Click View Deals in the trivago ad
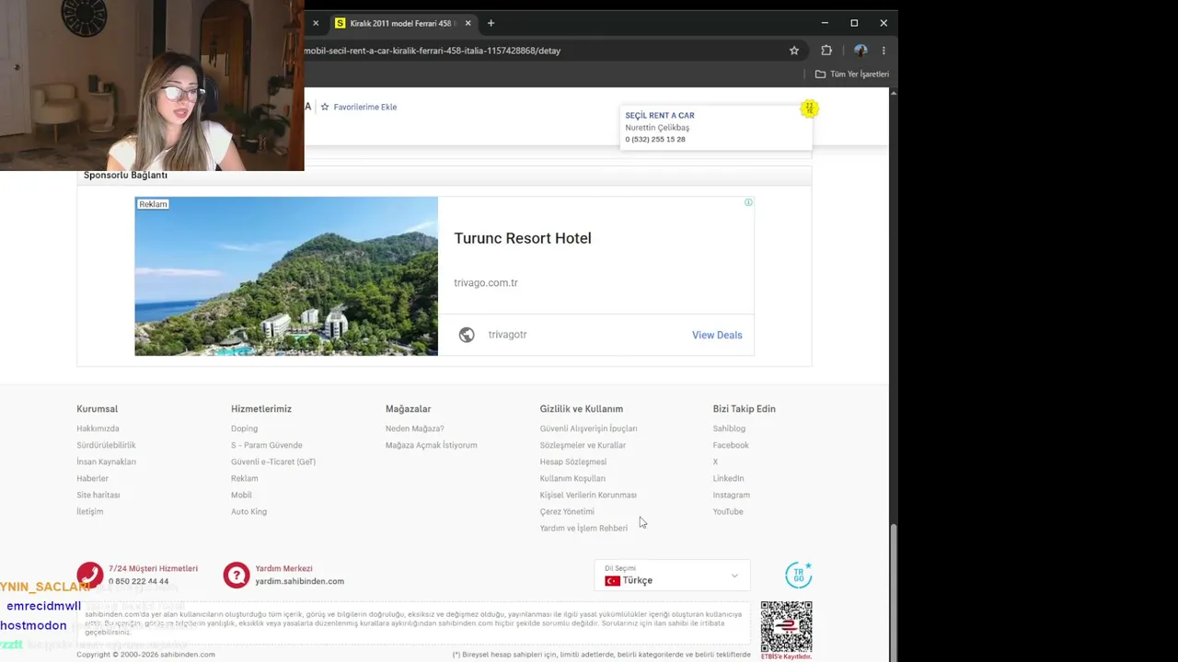The width and height of the screenshot is (1178, 662). (717, 335)
